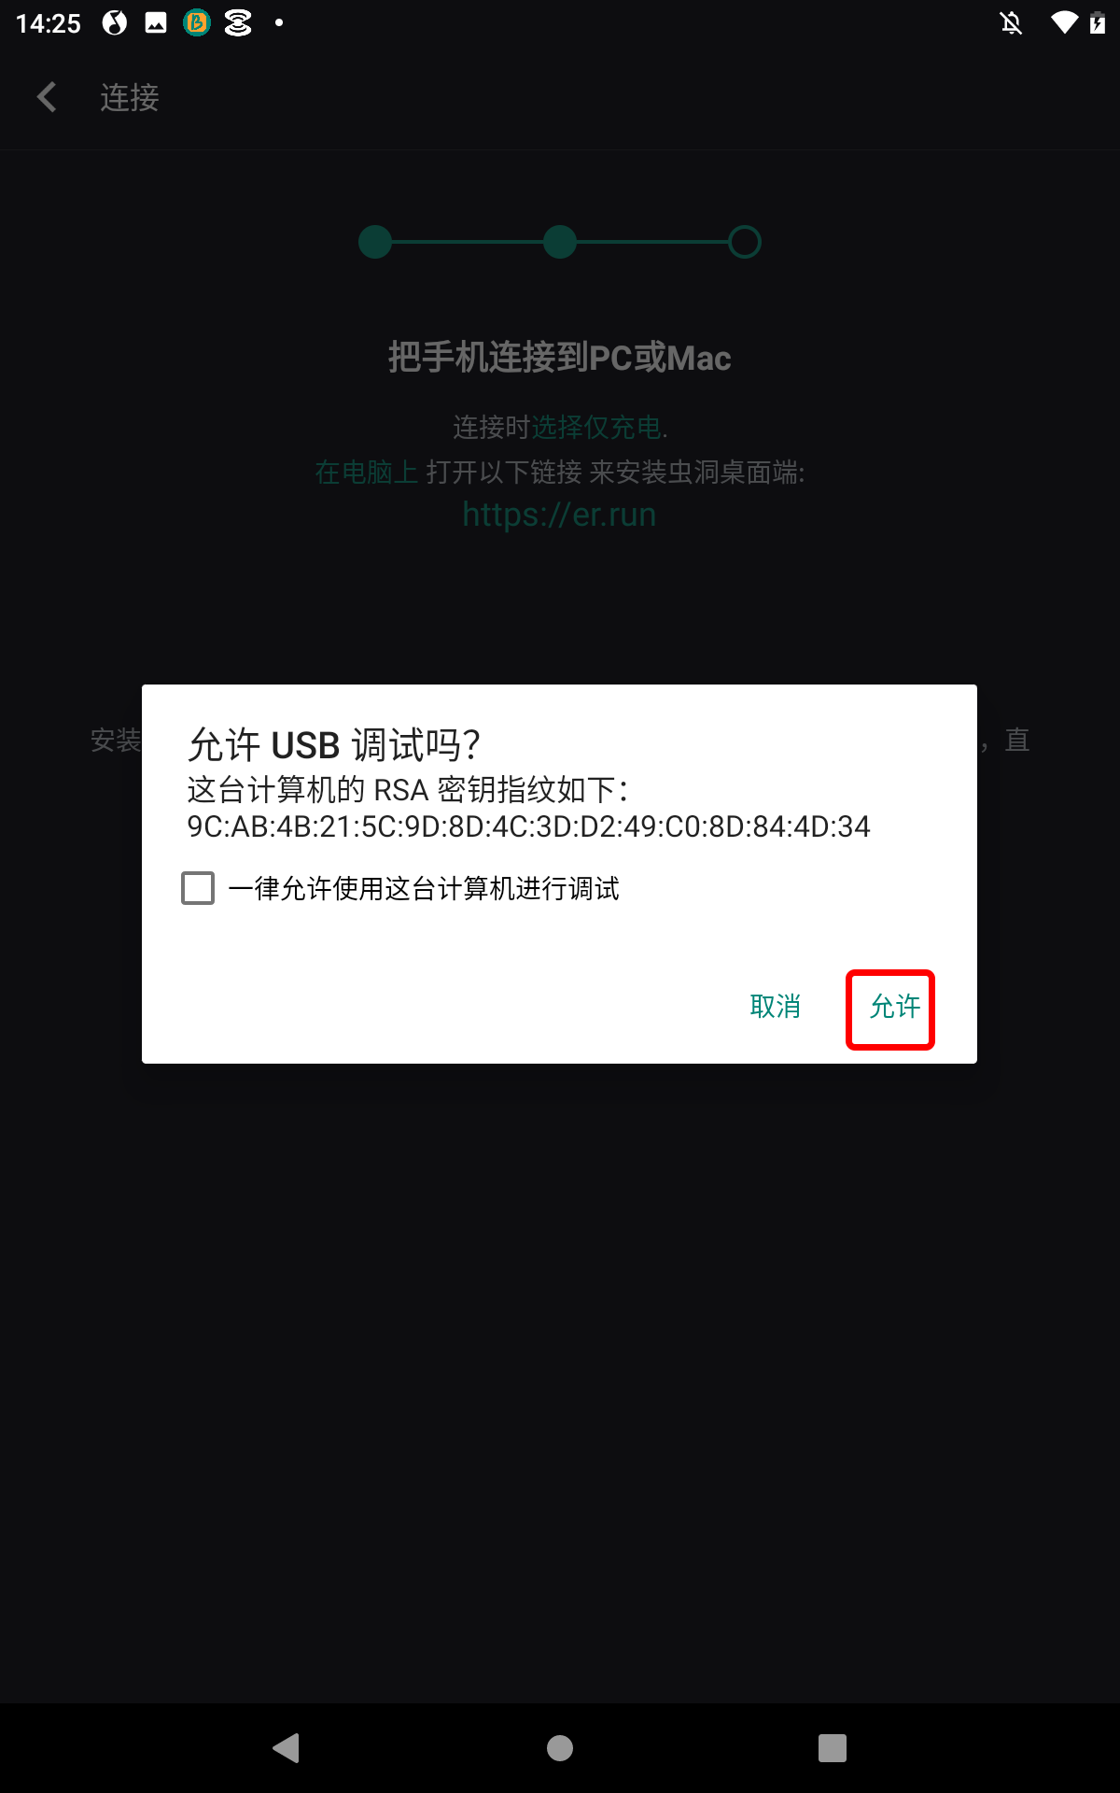Tap the back arrow next to 连接
Image resolution: width=1120 pixels, height=1793 pixels.
(x=47, y=97)
